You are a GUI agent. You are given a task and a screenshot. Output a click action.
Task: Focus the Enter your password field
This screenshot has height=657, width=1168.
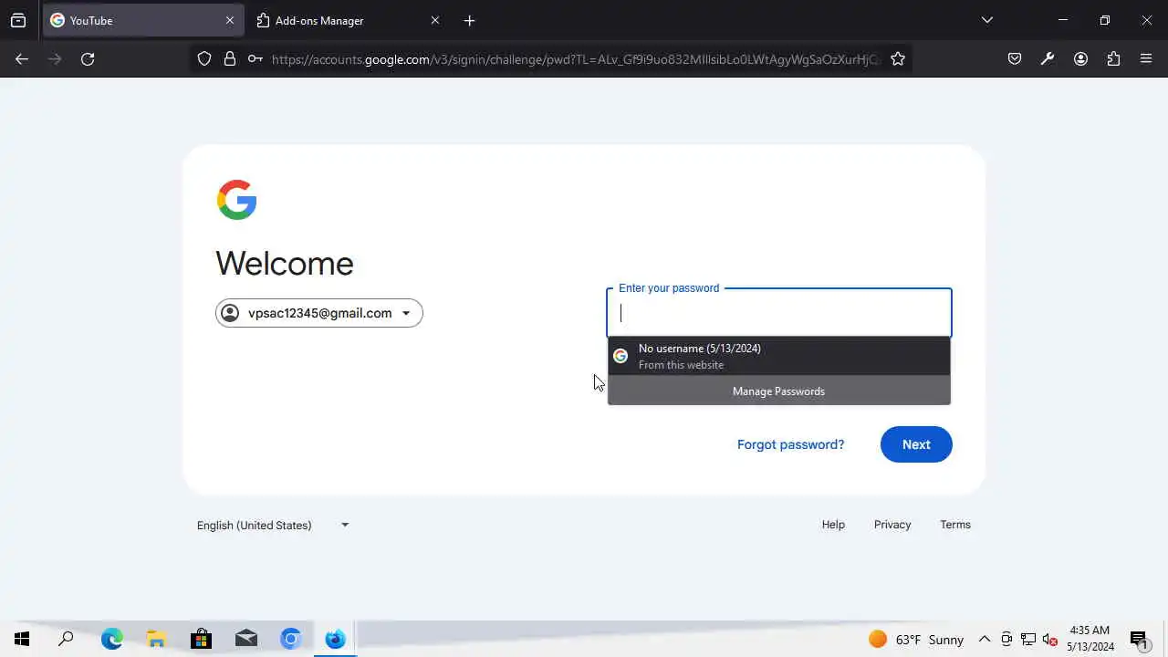point(779,313)
